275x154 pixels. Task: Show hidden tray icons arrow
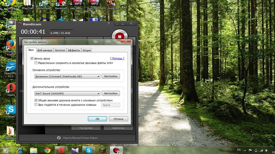[245, 150]
